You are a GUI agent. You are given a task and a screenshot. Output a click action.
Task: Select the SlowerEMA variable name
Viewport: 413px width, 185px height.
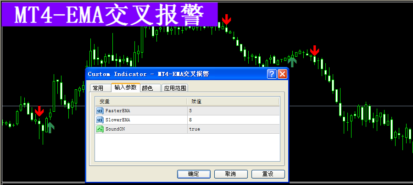118,120
